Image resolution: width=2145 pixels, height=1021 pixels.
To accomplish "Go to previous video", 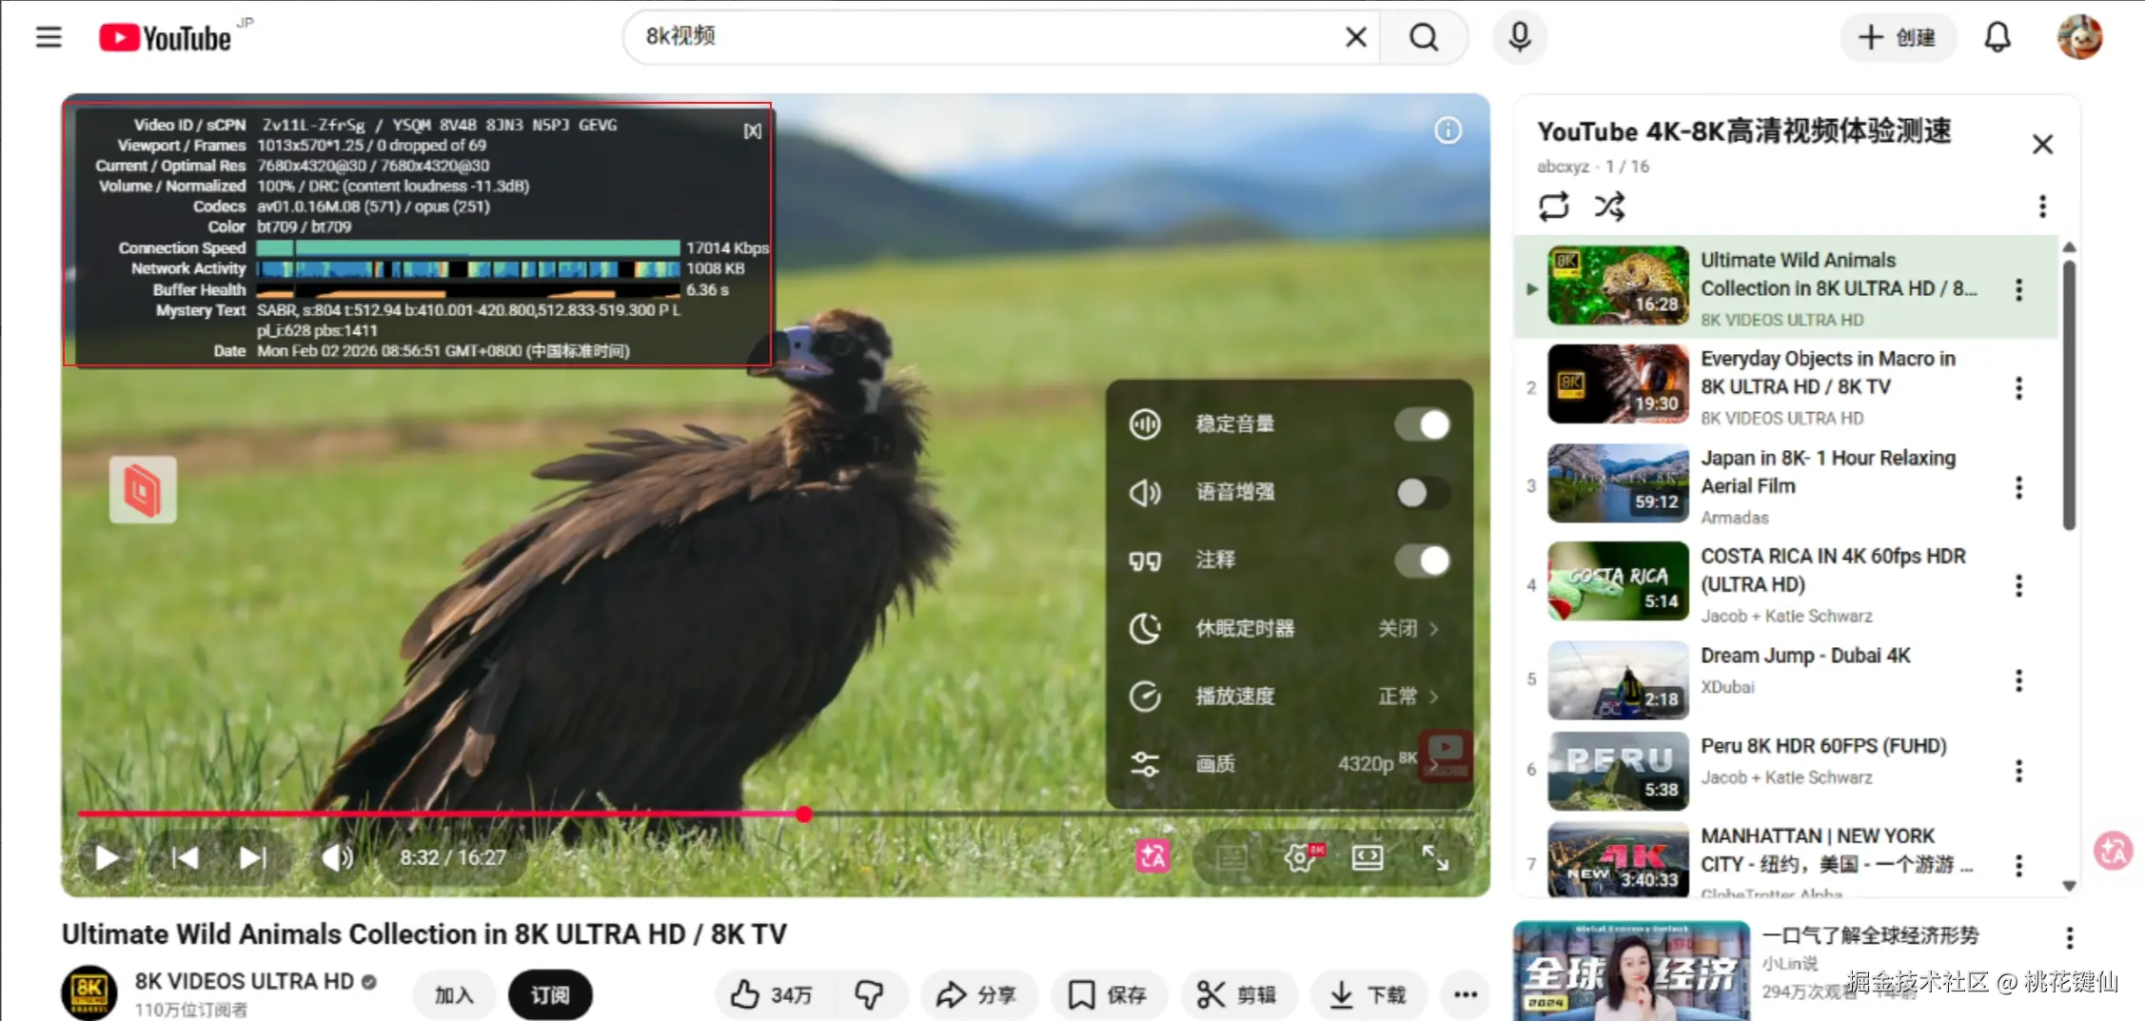I will pyautogui.click(x=184, y=857).
